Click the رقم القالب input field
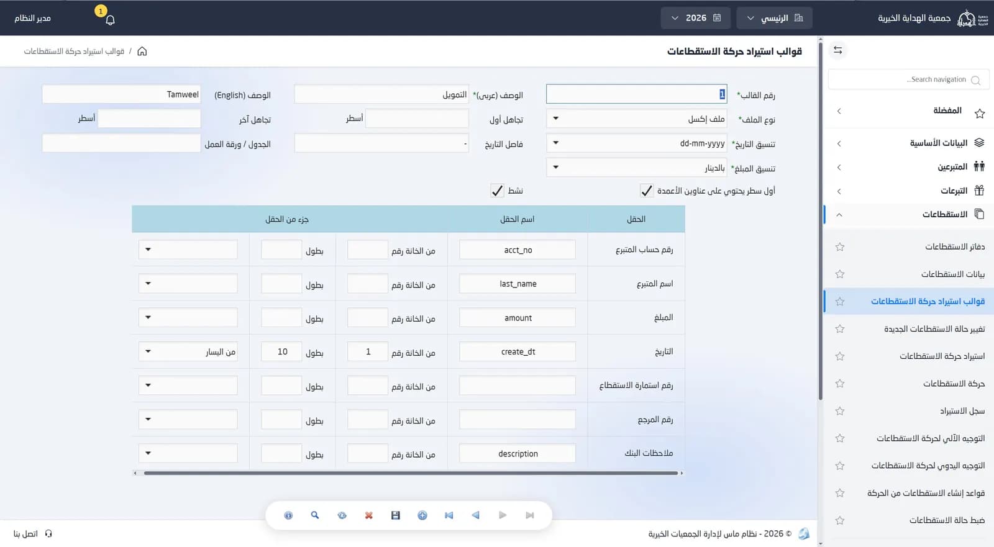 click(x=636, y=94)
